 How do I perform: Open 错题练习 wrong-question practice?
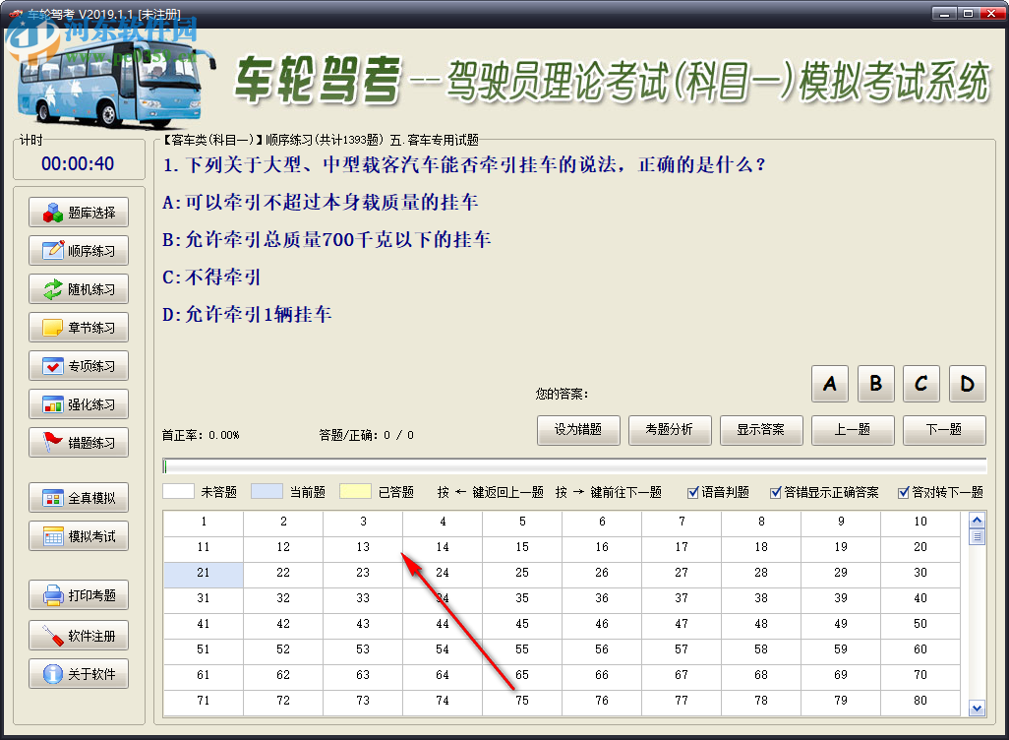tap(79, 443)
